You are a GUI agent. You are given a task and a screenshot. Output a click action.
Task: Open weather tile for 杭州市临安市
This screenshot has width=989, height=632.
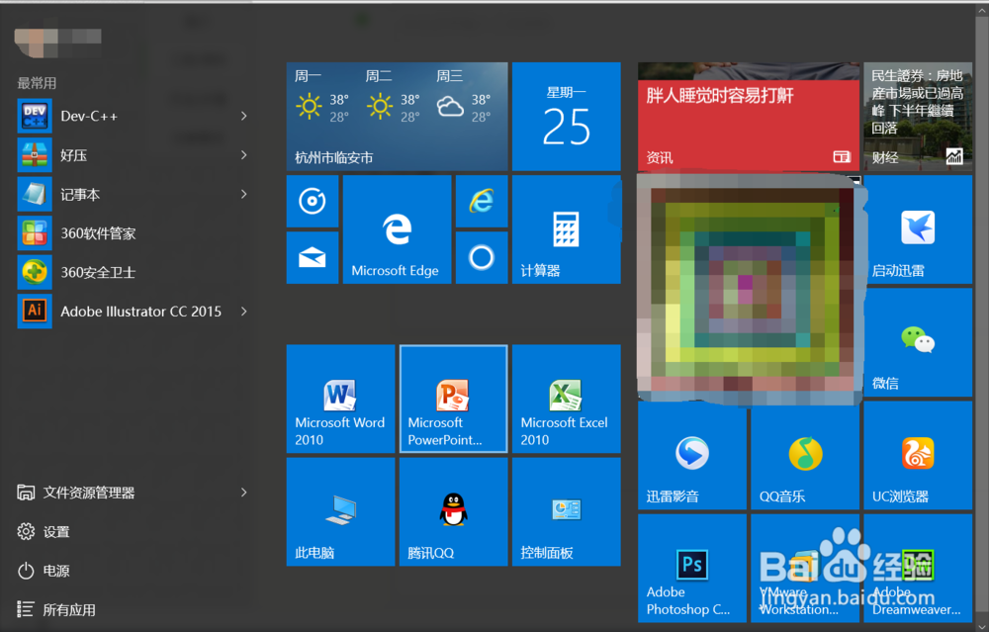398,117
